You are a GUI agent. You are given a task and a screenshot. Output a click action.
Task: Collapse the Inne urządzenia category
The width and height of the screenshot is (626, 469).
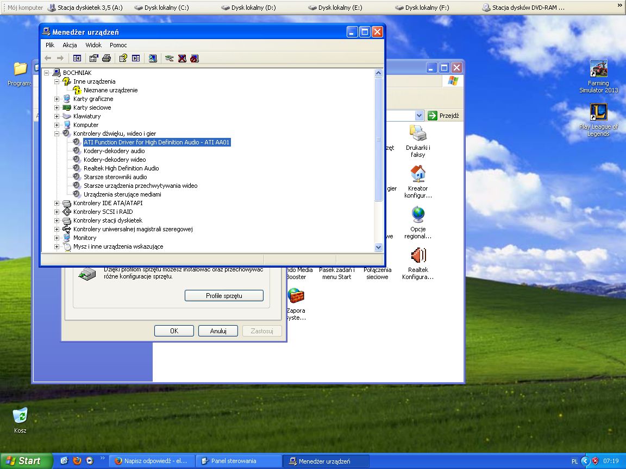tap(57, 81)
